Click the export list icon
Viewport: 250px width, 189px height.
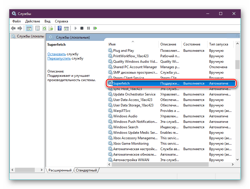pos(51,28)
